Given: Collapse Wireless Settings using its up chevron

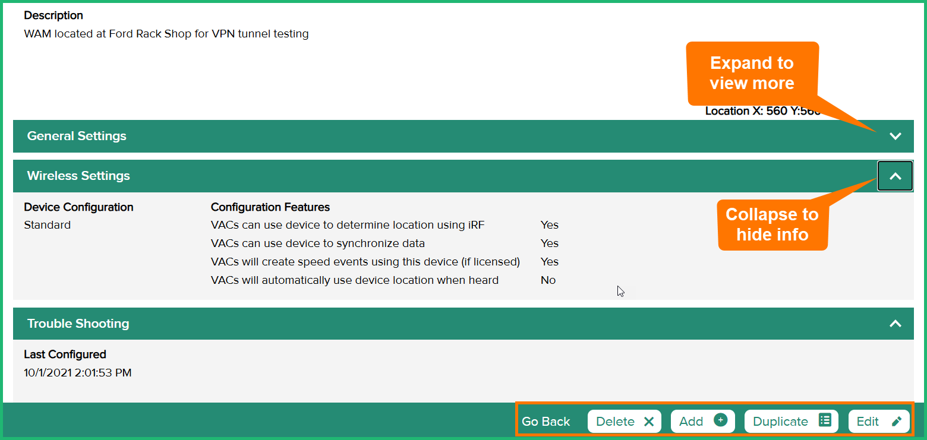Looking at the screenshot, I should 895,176.
